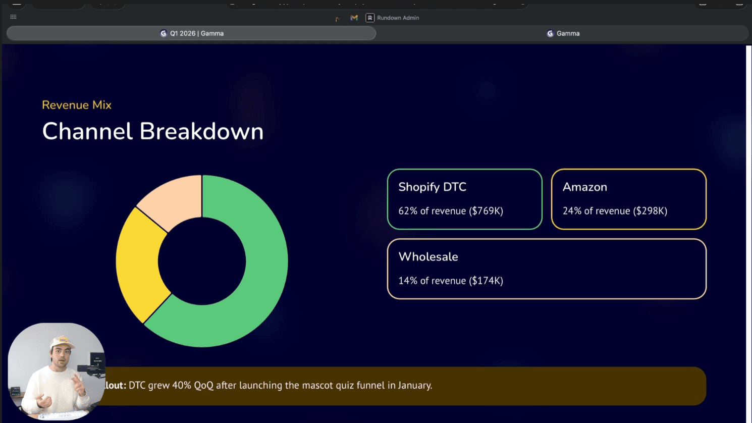
Task: Click the Shopify DTC revenue card
Action: pos(464,199)
